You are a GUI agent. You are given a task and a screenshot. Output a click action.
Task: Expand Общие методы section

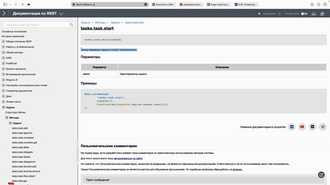point(4,52)
